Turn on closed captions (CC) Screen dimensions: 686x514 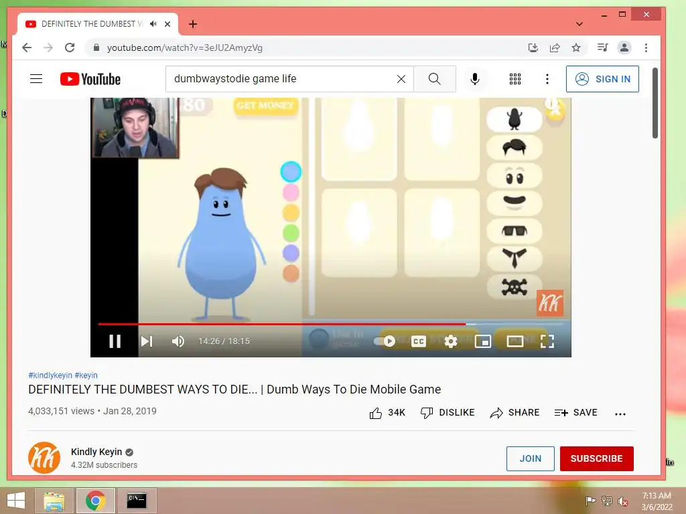pyautogui.click(x=418, y=341)
